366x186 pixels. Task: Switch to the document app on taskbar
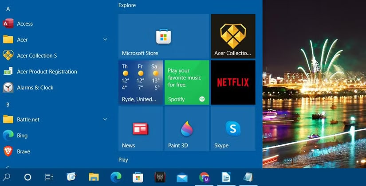click(226, 177)
